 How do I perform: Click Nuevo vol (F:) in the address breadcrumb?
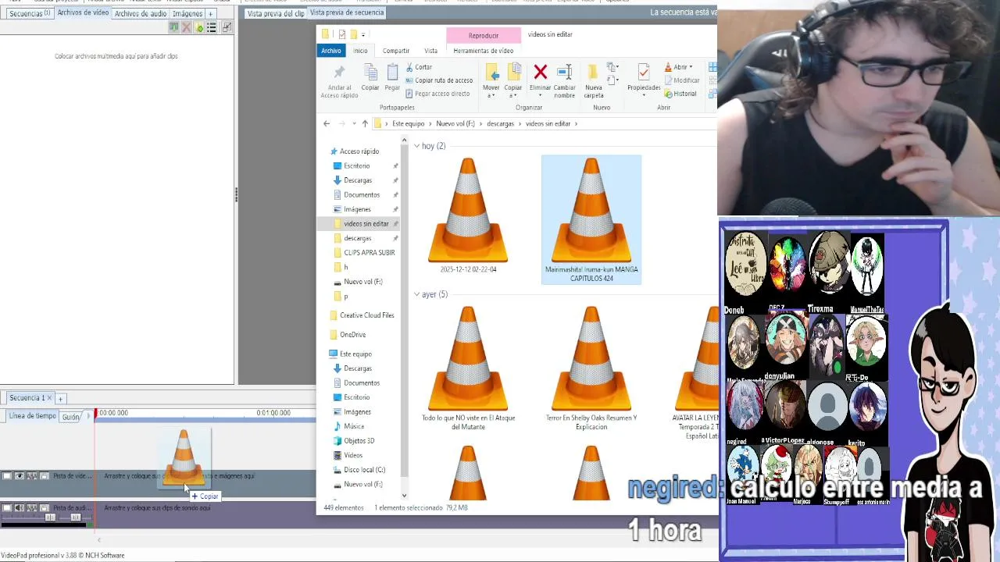click(x=455, y=123)
